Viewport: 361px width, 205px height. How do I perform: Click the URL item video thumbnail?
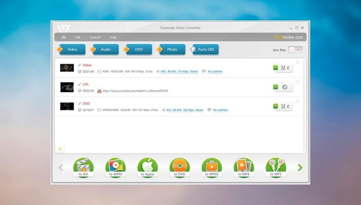(x=67, y=87)
